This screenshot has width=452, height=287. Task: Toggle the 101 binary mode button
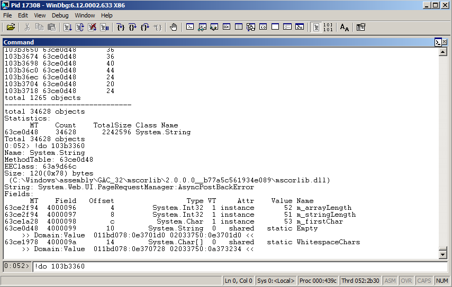[x=328, y=27]
